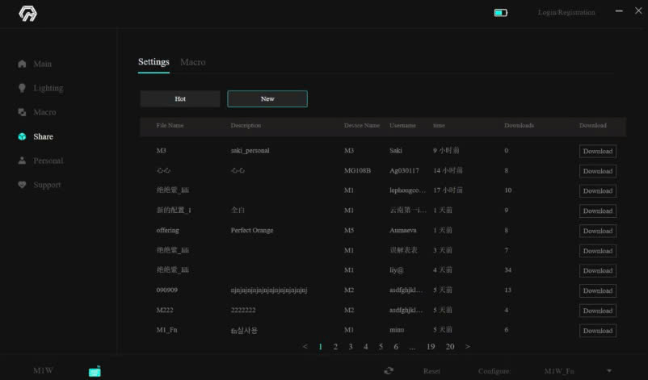Select the Macro sidebar icon
This screenshot has height=380, width=648.
22,112
